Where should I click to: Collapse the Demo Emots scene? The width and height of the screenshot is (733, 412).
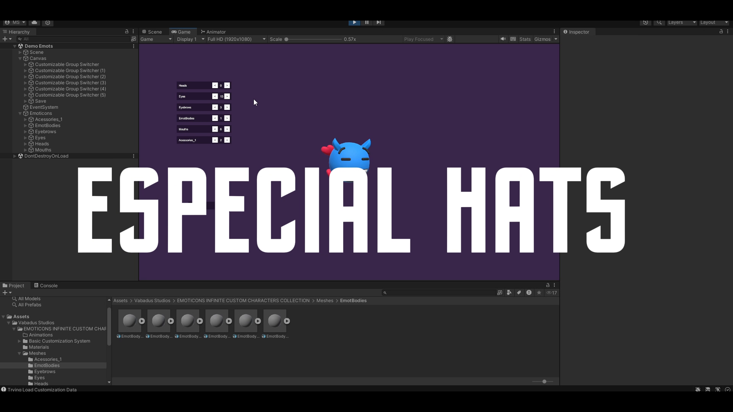click(15, 46)
